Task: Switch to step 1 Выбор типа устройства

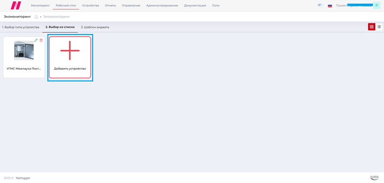Action: (x=21, y=27)
